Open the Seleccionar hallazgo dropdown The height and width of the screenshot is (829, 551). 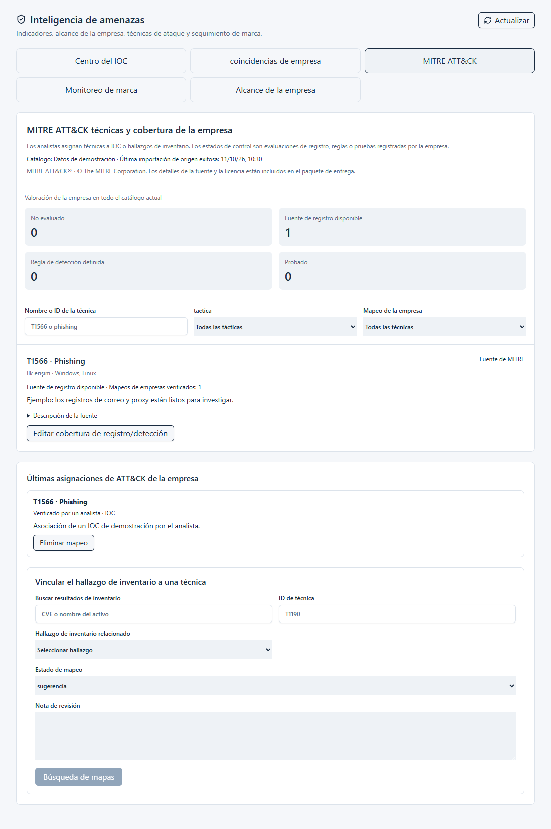[154, 650]
